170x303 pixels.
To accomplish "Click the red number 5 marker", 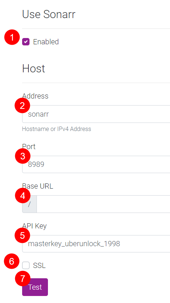I will pyautogui.click(x=22, y=235).
